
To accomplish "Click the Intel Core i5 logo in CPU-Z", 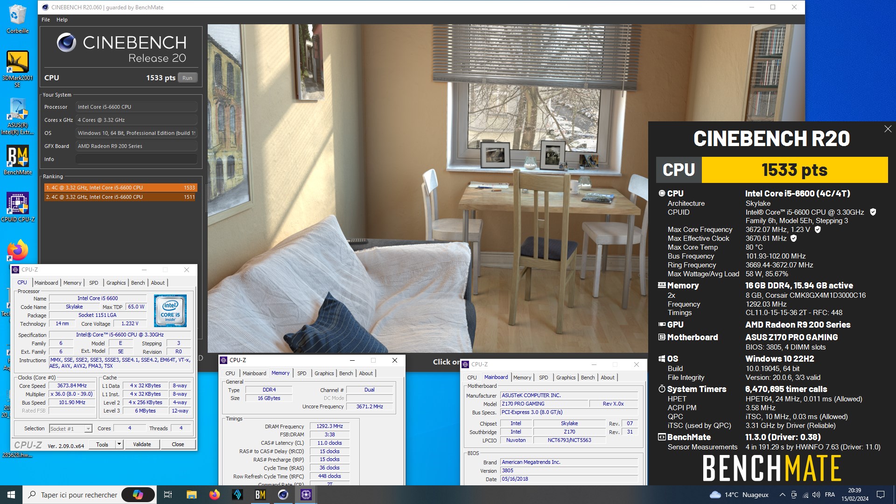I will pos(170,311).
